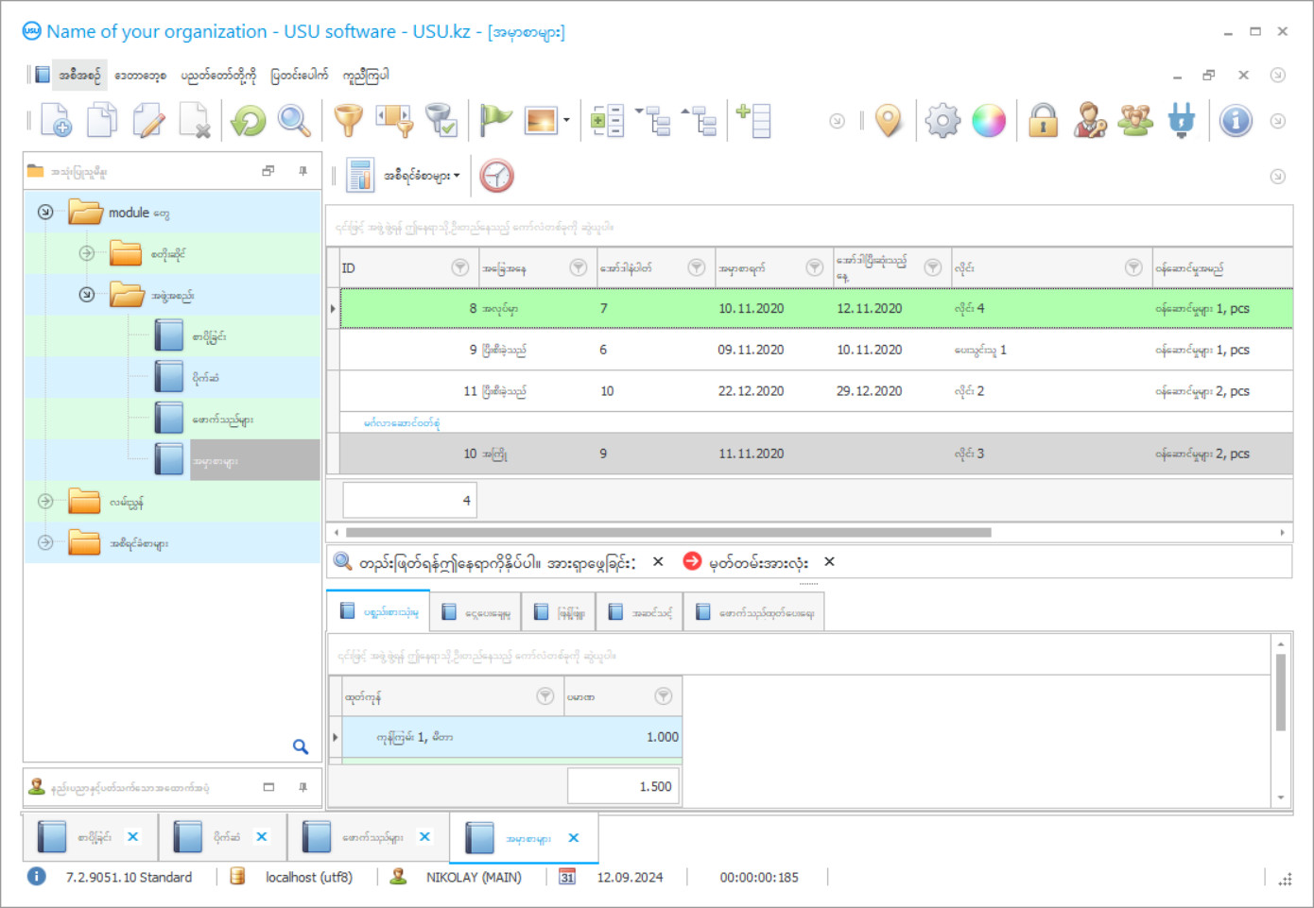
Task: Click the picture thumbnail toolbar icon
Action: (x=541, y=120)
